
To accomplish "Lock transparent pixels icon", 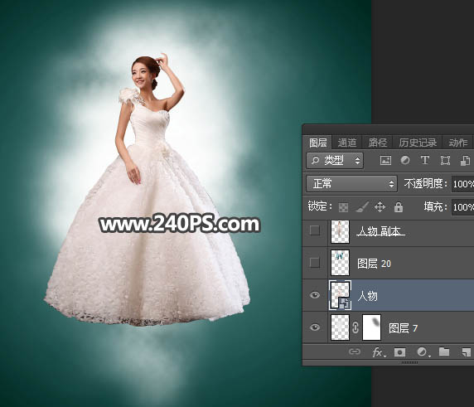I will point(343,207).
